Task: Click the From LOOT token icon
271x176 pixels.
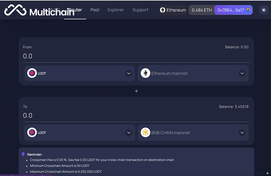Action: pos(32,73)
